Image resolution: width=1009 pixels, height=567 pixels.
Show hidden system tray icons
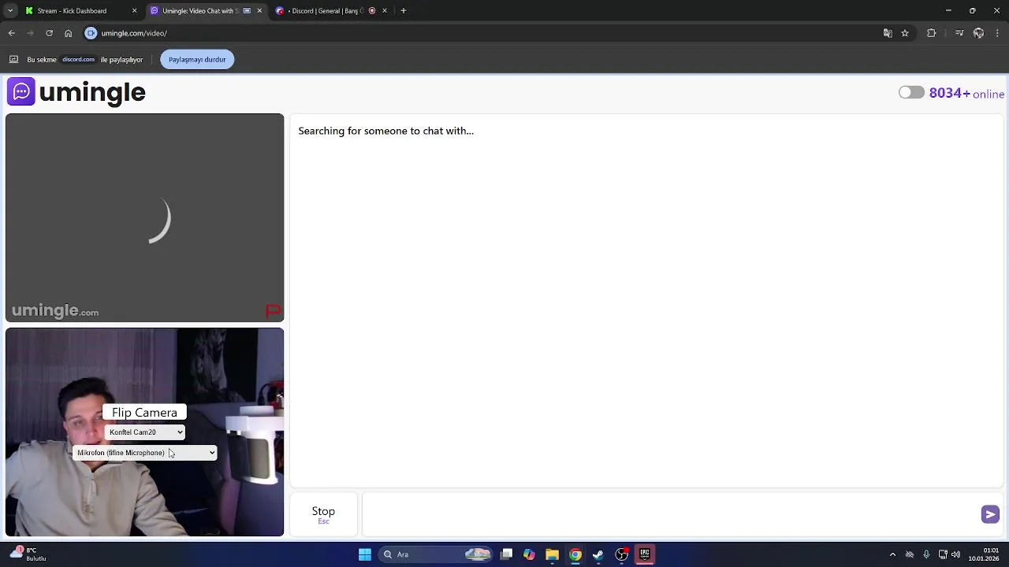[892, 554]
